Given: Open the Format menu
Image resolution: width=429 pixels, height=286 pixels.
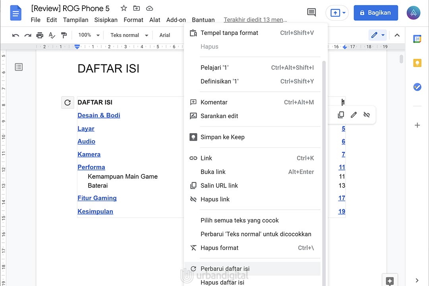Looking at the screenshot, I should coord(133,20).
